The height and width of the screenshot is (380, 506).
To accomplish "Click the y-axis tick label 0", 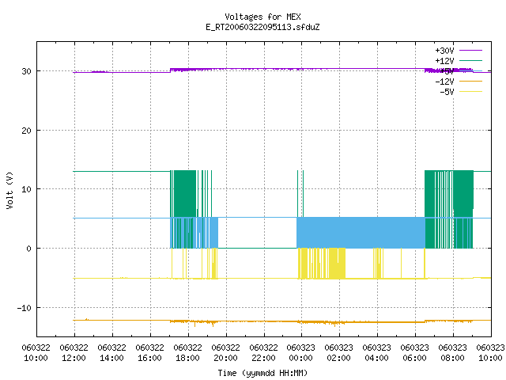I will pyautogui.click(x=29, y=249).
